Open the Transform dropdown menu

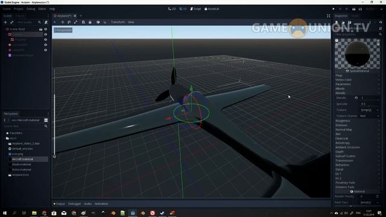(x=118, y=22)
